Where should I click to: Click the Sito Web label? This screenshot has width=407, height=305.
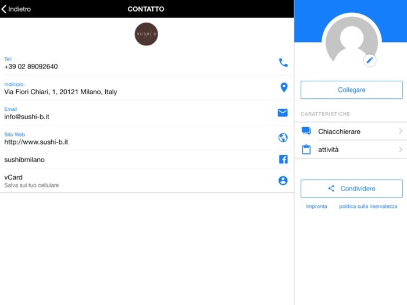15,134
